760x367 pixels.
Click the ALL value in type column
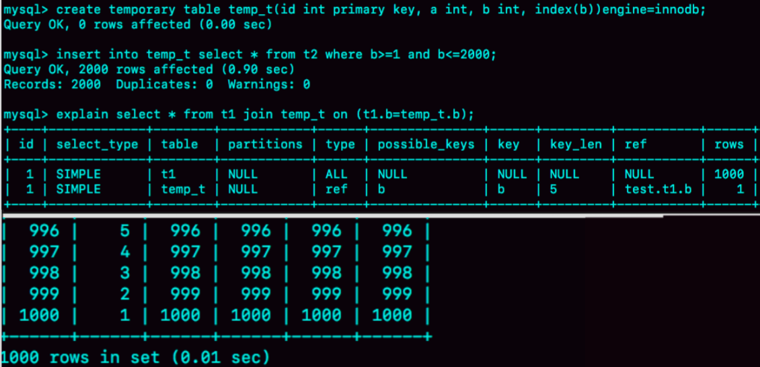point(336,174)
